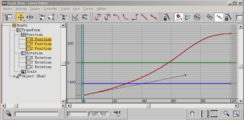Open the Controller menu
The width and height of the screenshot is (244, 120).
(50, 9)
